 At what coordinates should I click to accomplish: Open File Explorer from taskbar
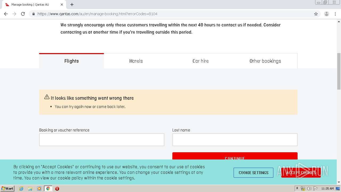click(30, 189)
